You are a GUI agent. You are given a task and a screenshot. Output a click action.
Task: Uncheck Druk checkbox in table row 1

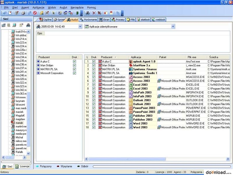(x=94, y=62)
